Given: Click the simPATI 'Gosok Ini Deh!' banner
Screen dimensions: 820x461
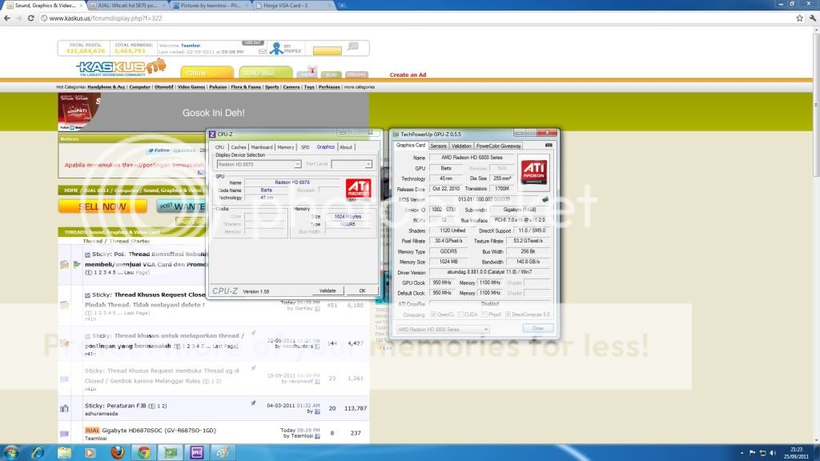Looking at the screenshot, I should [x=213, y=112].
